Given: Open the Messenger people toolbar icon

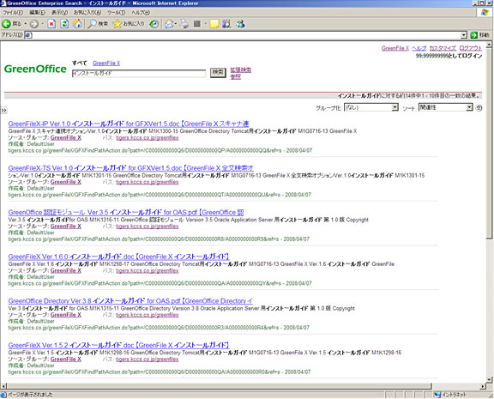Looking at the screenshot, I should pyautogui.click(x=240, y=24).
